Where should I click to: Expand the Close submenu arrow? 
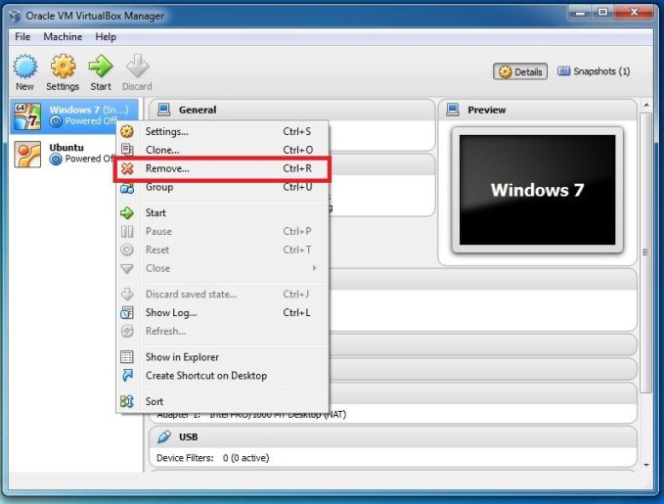point(314,268)
